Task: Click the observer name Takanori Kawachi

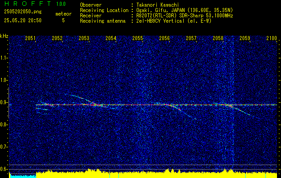Action: click(x=158, y=5)
